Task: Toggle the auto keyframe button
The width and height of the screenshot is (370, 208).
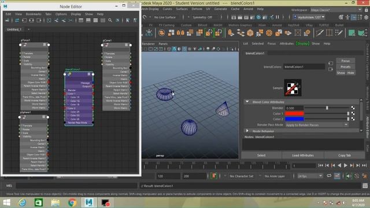Action: (357, 176)
